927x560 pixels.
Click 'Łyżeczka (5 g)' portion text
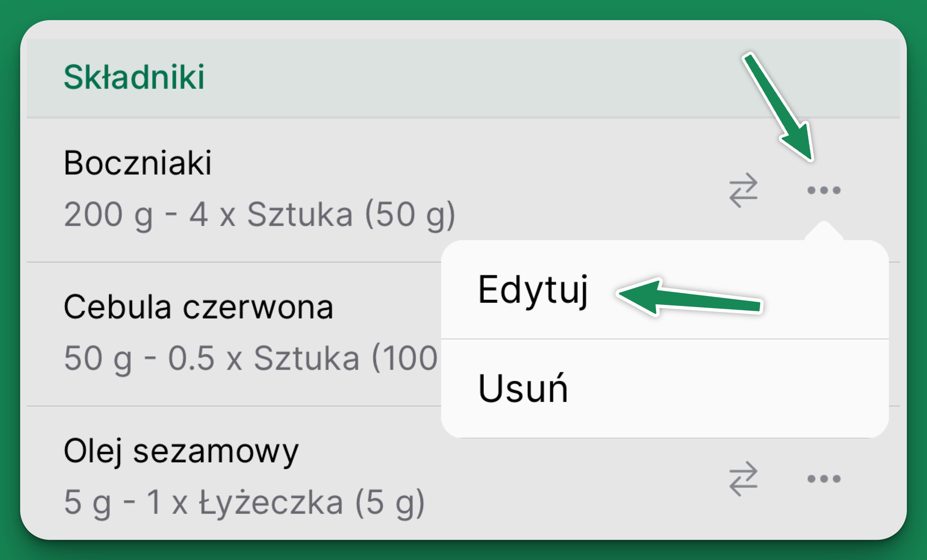tap(312, 503)
